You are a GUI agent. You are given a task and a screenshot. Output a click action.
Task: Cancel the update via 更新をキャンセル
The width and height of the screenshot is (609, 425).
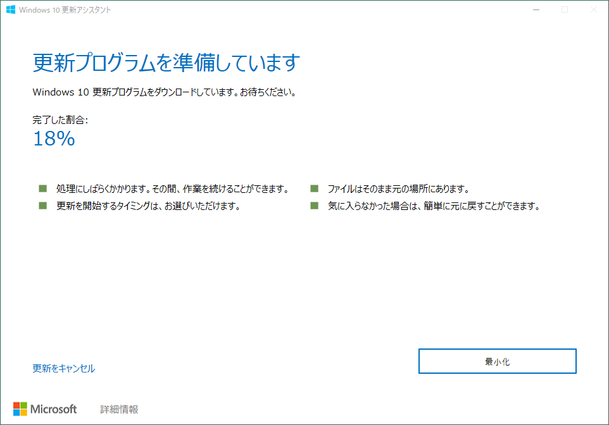pos(63,368)
